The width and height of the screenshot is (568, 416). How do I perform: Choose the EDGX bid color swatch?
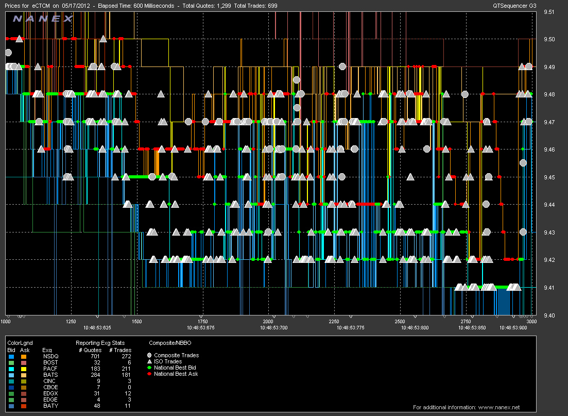pyautogui.click(x=11, y=393)
